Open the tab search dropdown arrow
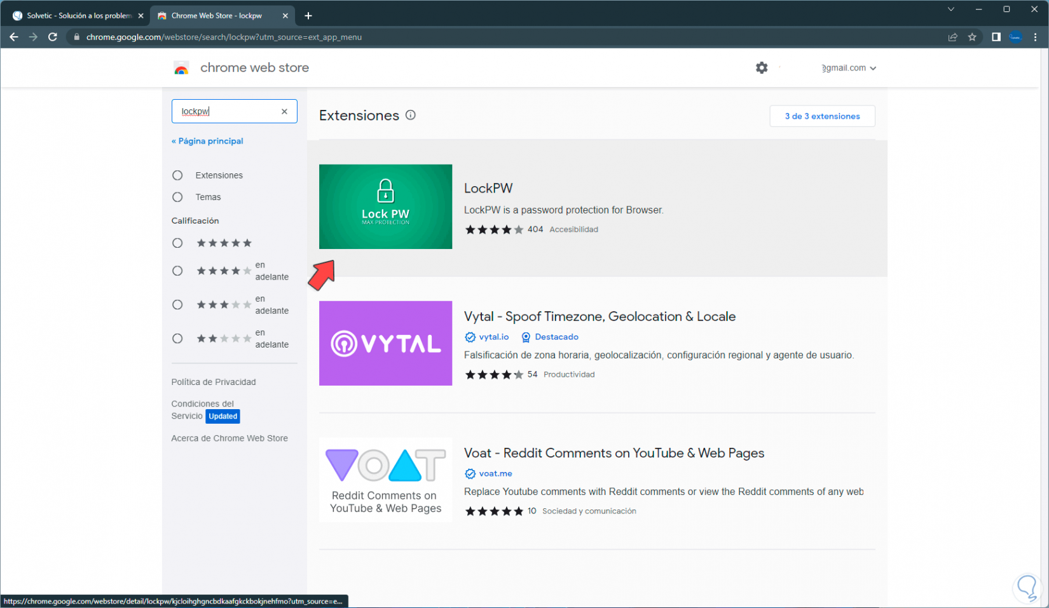The image size is (1049, 608). point(951,9)
